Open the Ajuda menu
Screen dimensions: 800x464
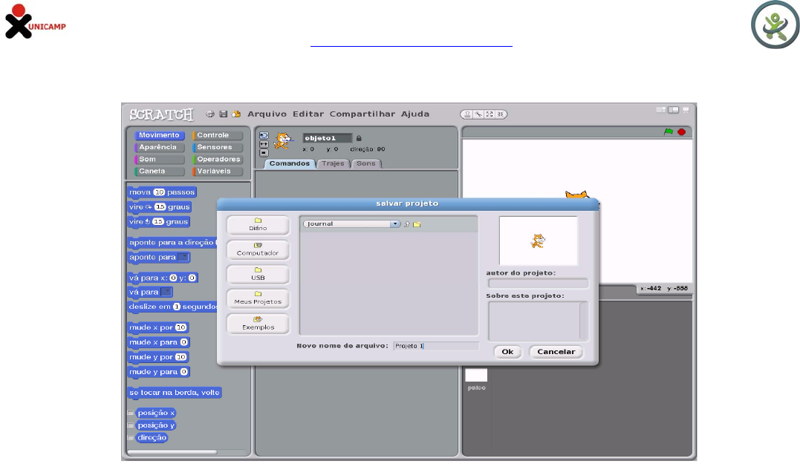tap(415, 114)
